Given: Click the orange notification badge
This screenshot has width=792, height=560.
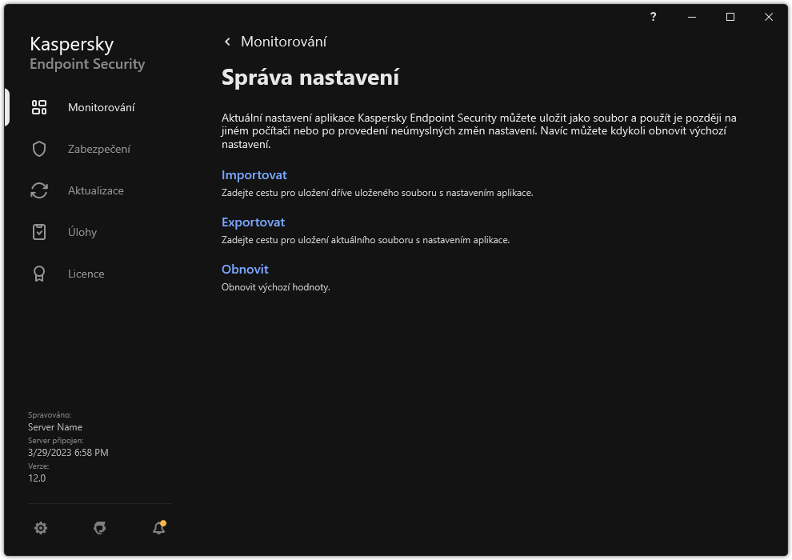Looking at the screenshot, I should [165, 521].
